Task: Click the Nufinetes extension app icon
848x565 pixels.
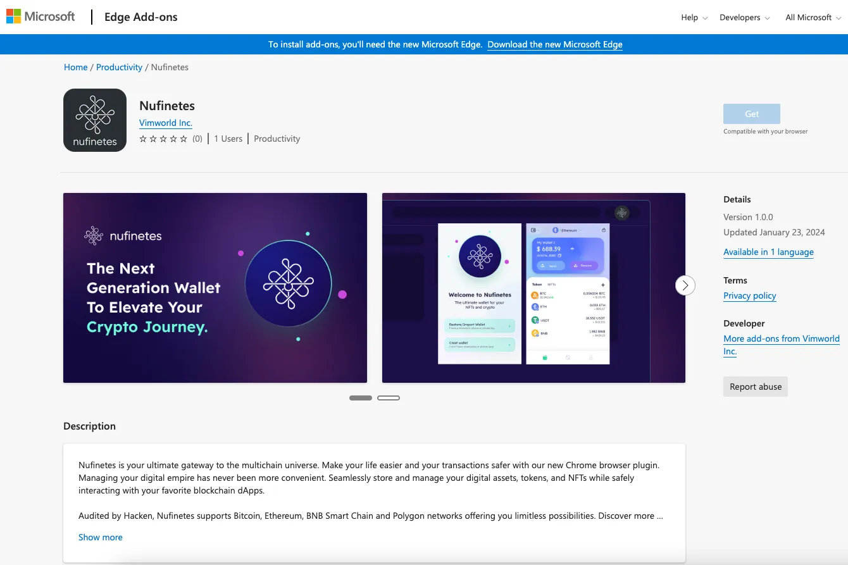Action: tap(95, 120)
